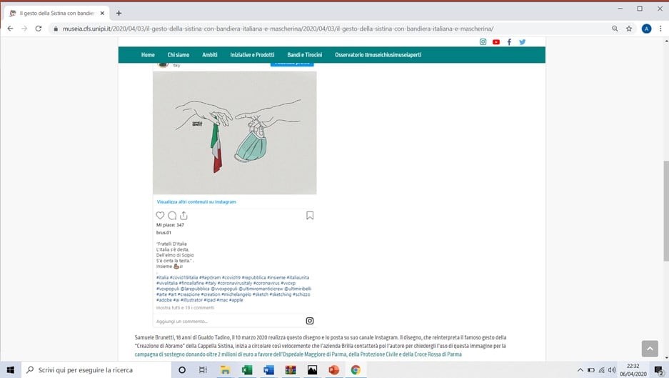View site information via padlock icon
Image resolution: width=669 pixels, height=378 pixels.
[x=56, y=29]
